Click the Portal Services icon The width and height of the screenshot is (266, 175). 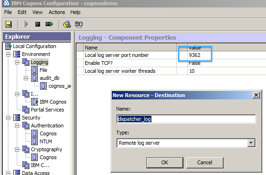[x=26, y=110]
